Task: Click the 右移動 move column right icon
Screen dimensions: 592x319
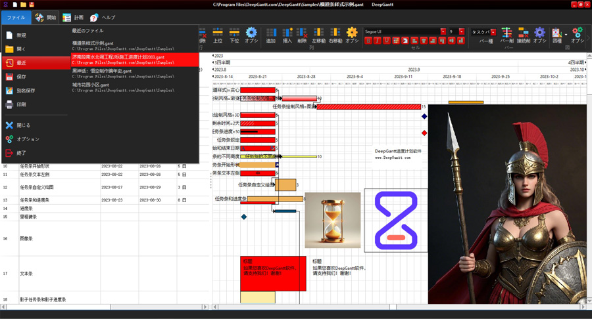Action: point(335,34)
